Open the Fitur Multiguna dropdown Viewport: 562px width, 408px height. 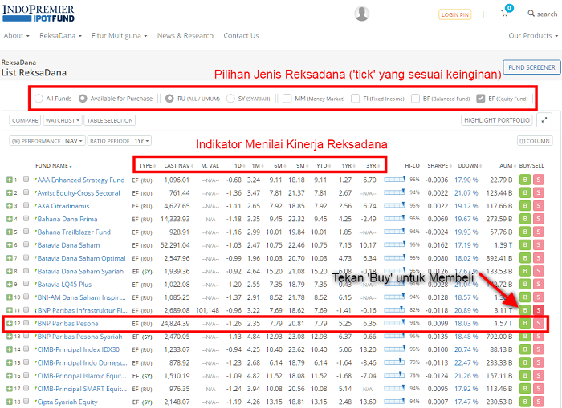pos(120,36)
